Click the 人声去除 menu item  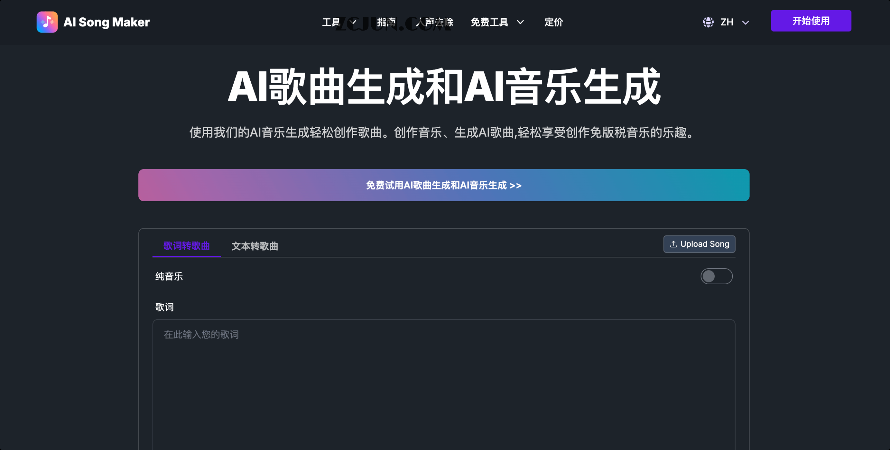[435, 22]
